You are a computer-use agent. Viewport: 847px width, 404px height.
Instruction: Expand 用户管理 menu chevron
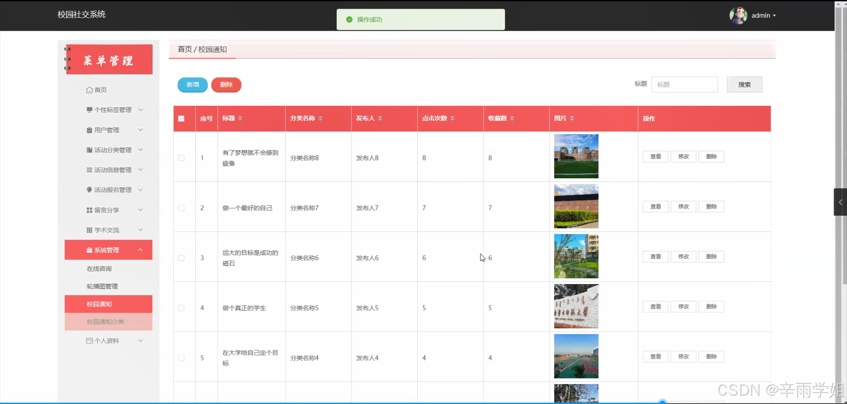tap(140, 130)
